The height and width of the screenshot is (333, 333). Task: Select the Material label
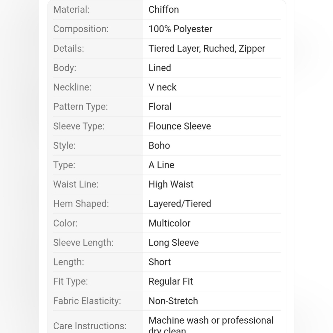tap(71, 10)
